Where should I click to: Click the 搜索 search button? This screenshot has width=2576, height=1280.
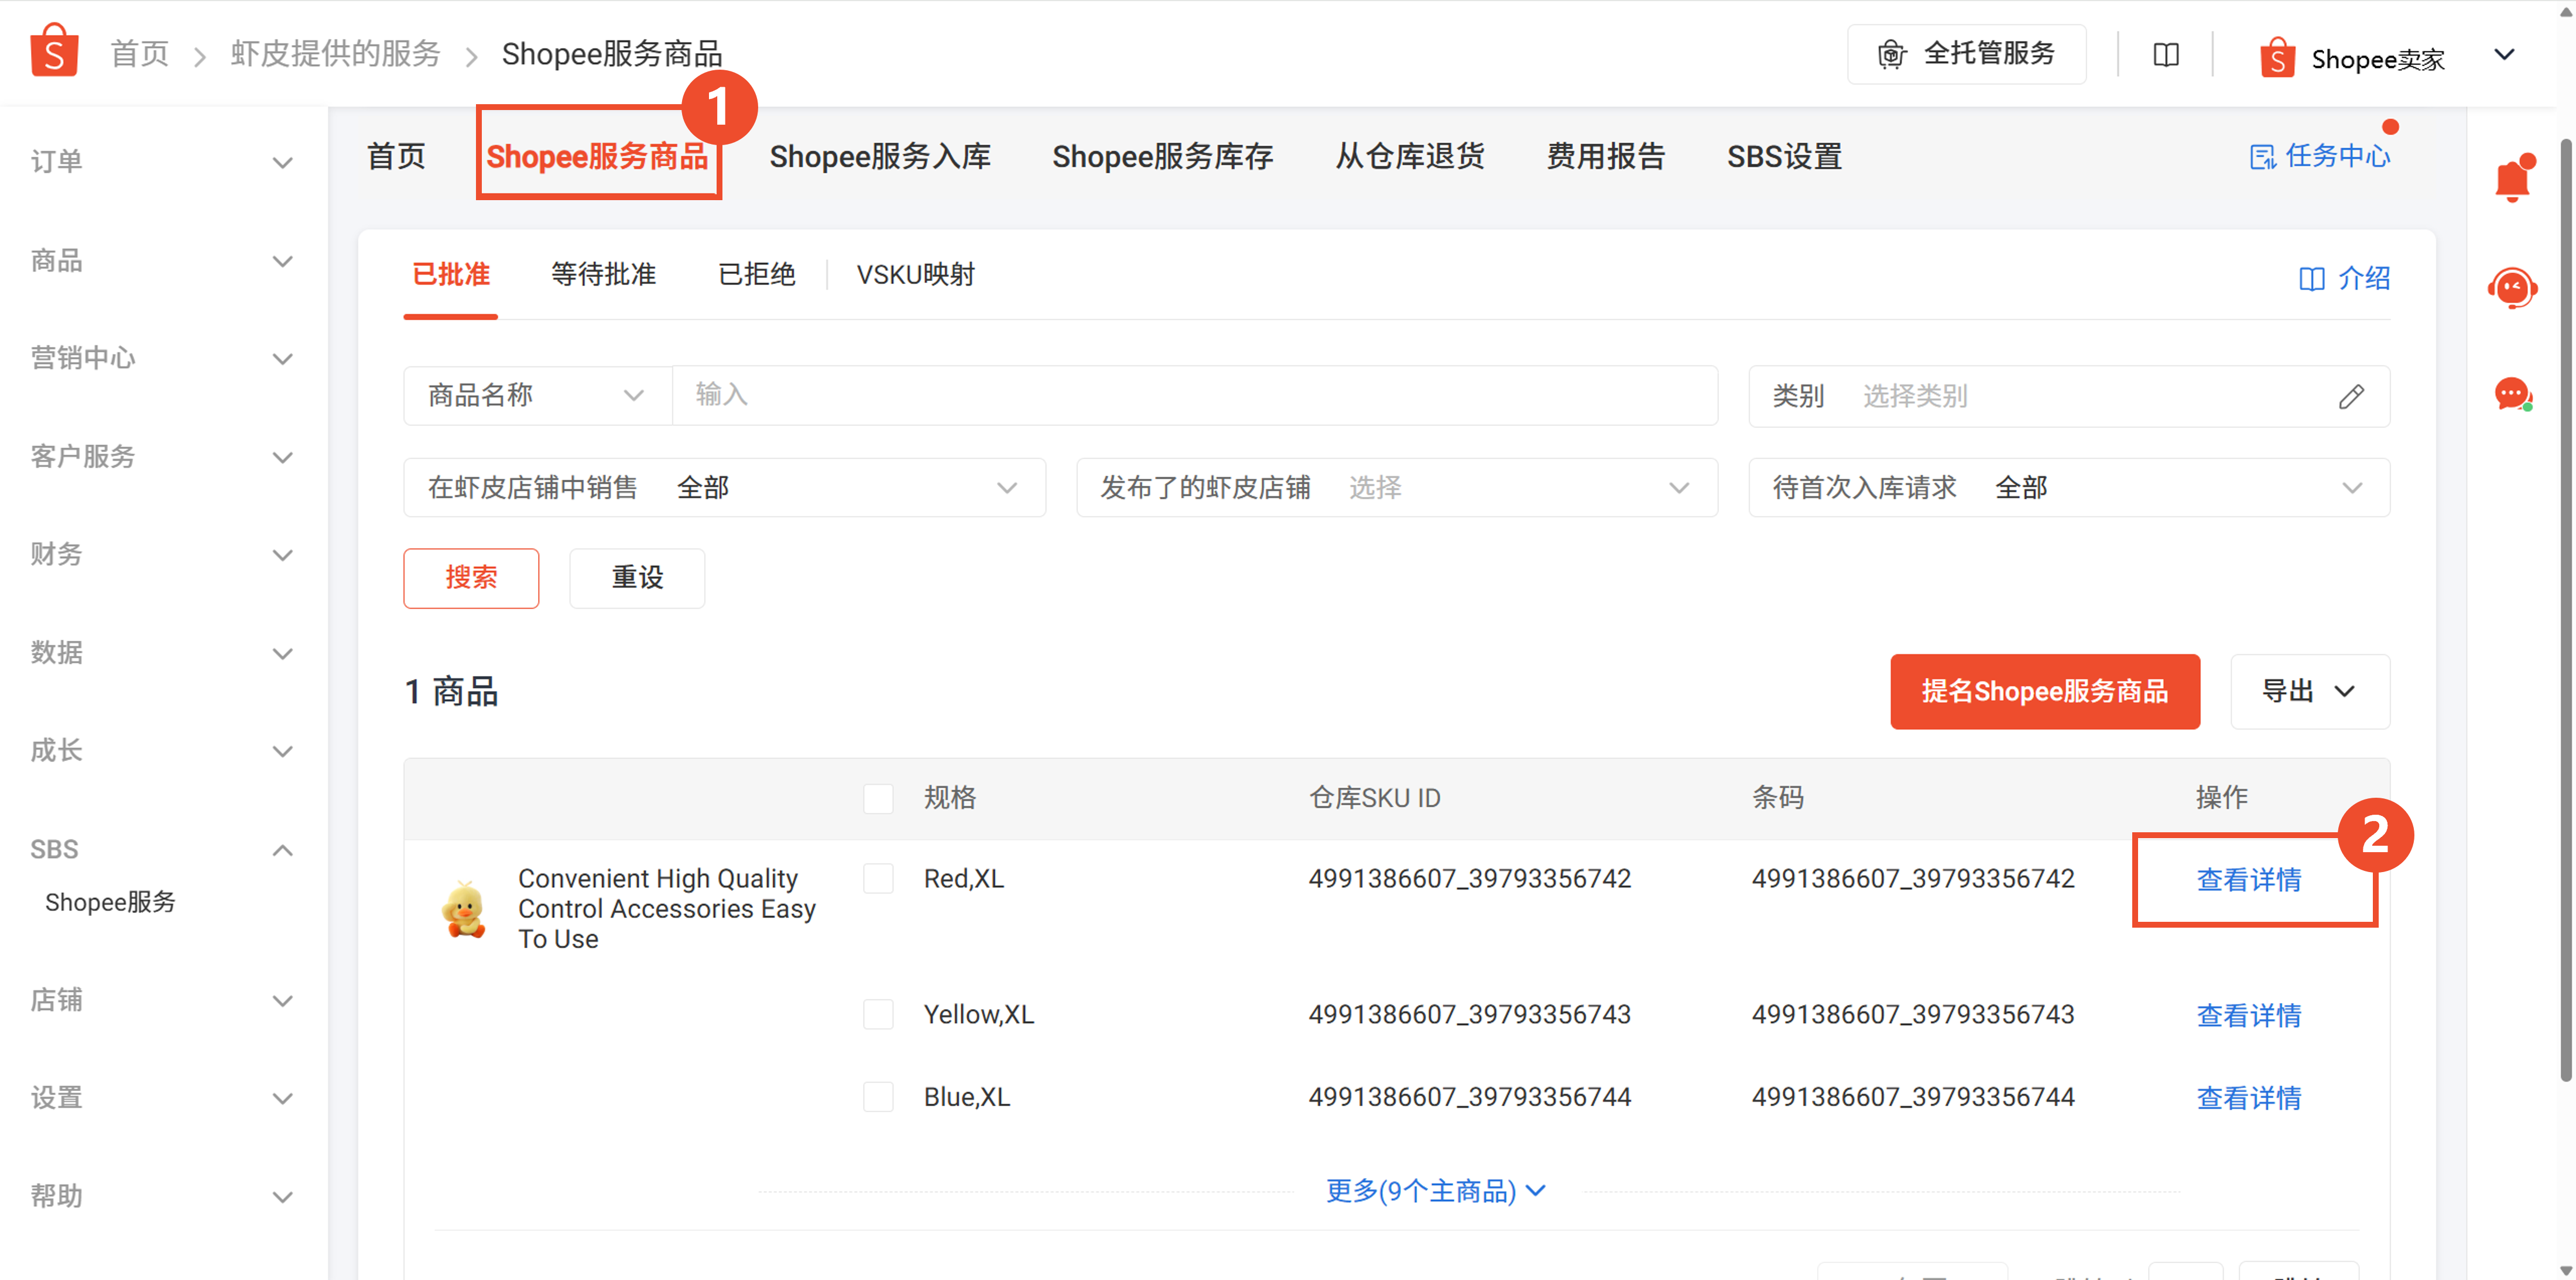(x=470, y=577)
